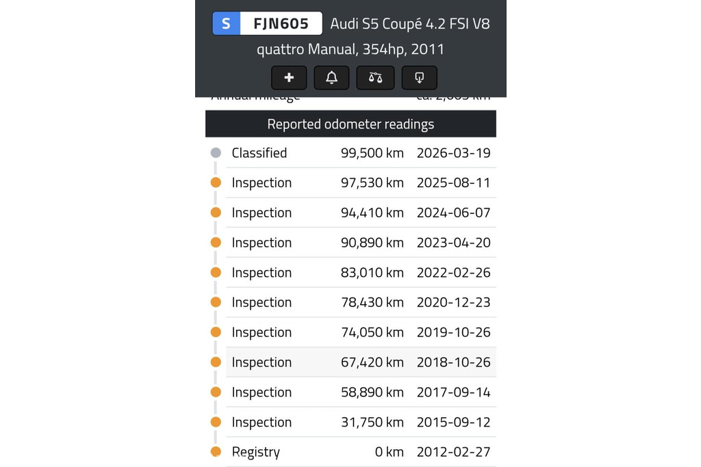The height and width of the screenshot is (467, 701).
Task: Click the plus icon to add vehicle
Action: coord(289,78)
